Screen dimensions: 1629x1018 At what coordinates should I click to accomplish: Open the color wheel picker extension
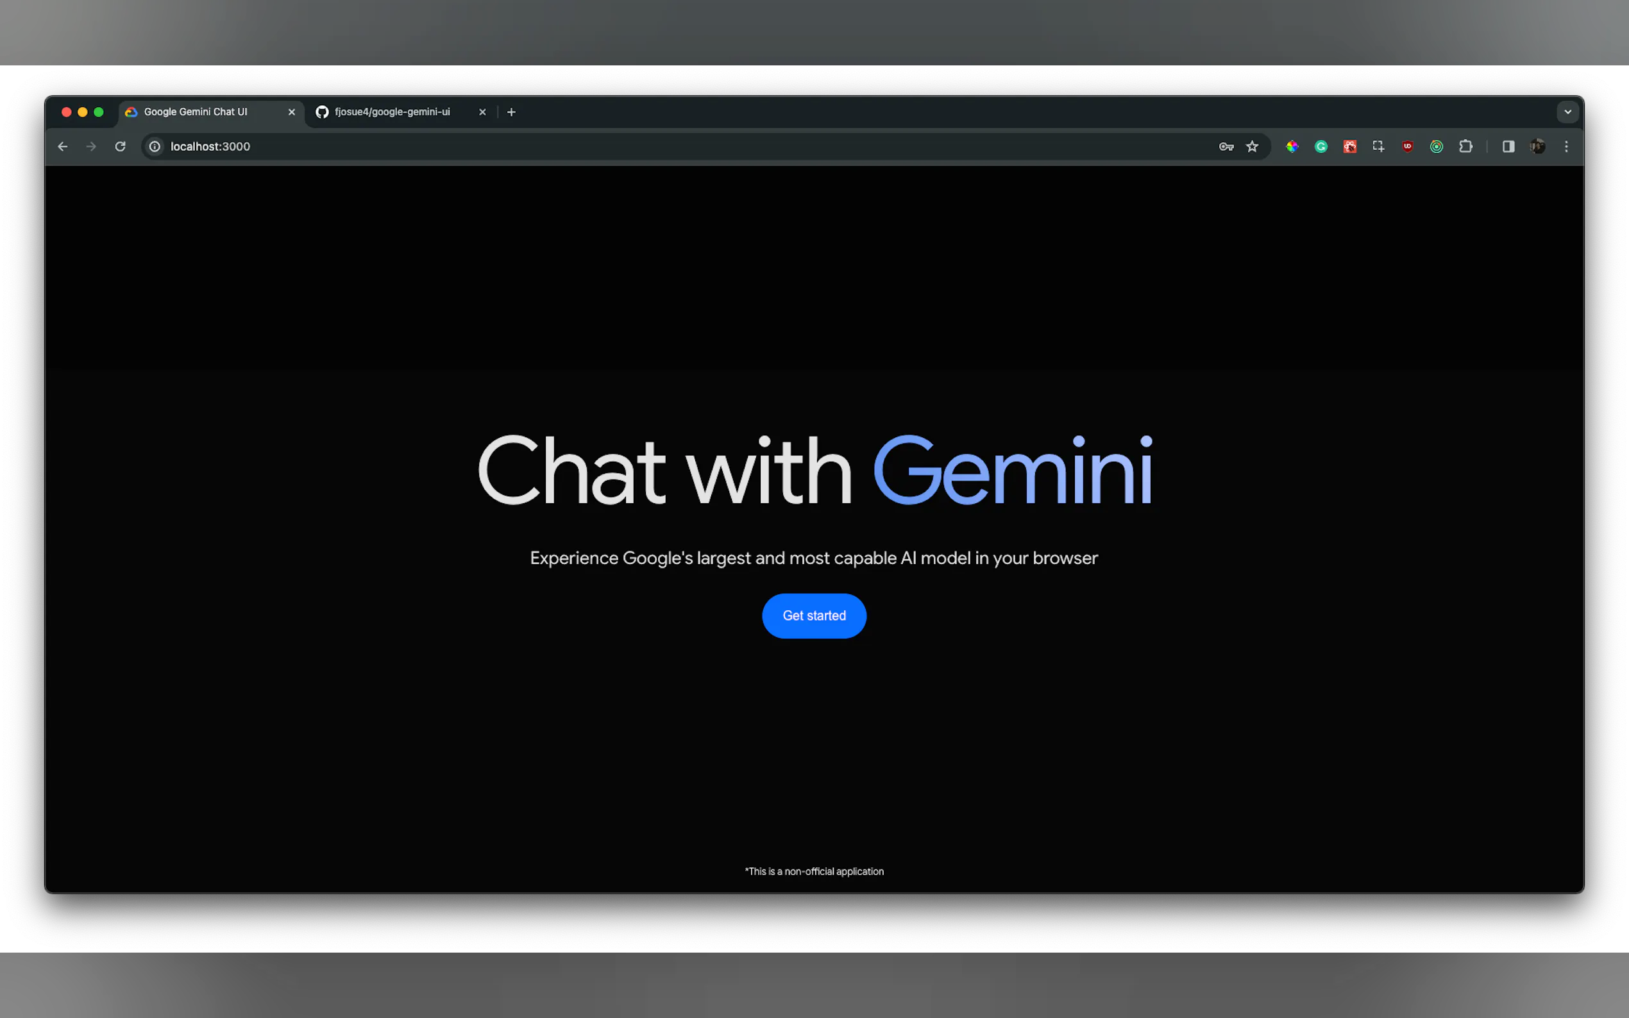pos(1292,146)
